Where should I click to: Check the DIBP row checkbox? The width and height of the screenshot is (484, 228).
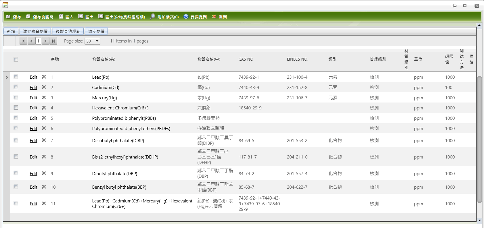pos(16,140)
